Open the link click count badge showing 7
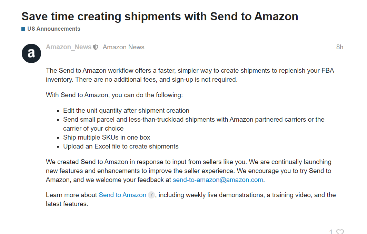The image size is (367, 234). point(151,195)
